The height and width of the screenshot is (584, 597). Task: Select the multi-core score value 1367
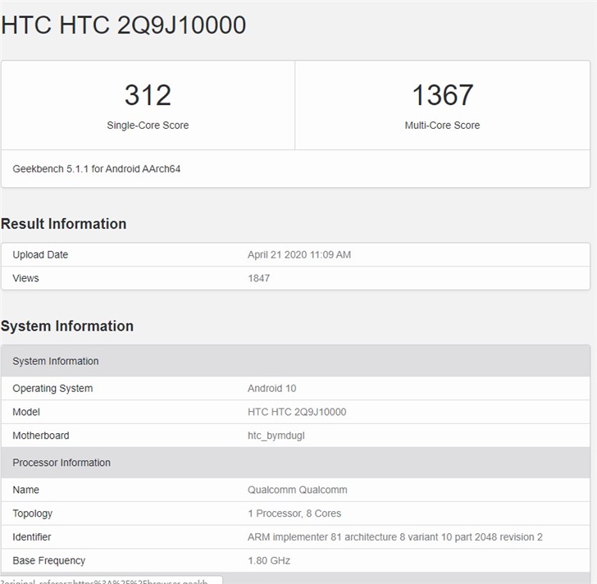pos(443,95)
